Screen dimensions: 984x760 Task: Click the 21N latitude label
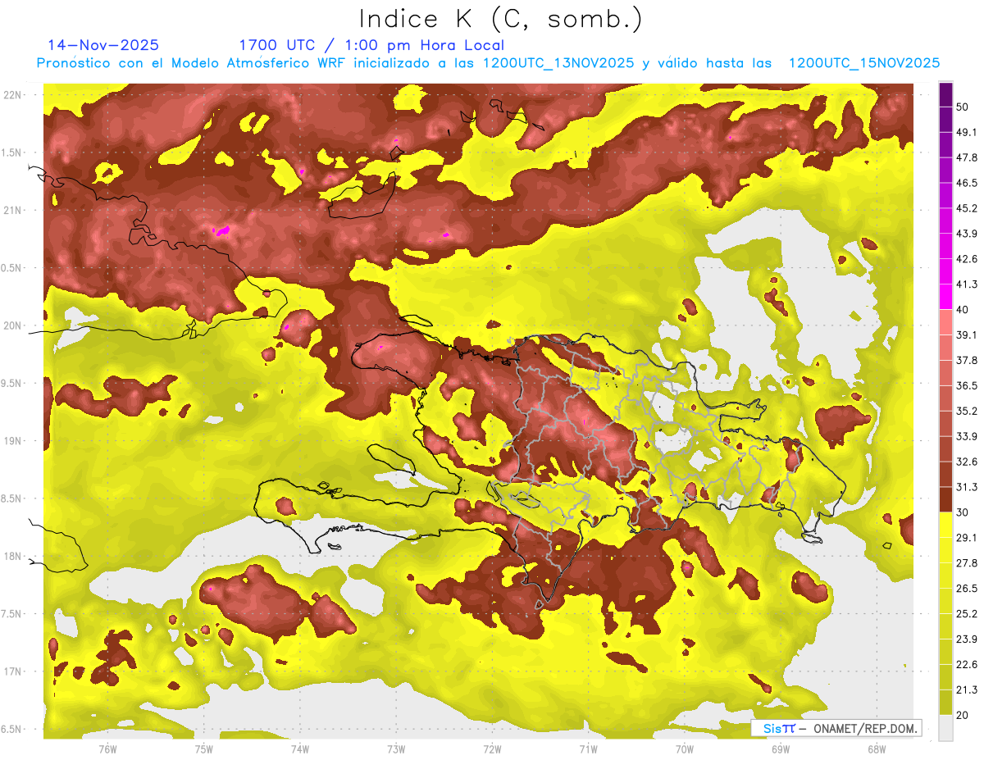pyautogui.click(x=13, y=210)
